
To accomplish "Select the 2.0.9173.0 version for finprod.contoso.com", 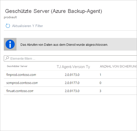I will pyautogui.click(x=72, y=75).
